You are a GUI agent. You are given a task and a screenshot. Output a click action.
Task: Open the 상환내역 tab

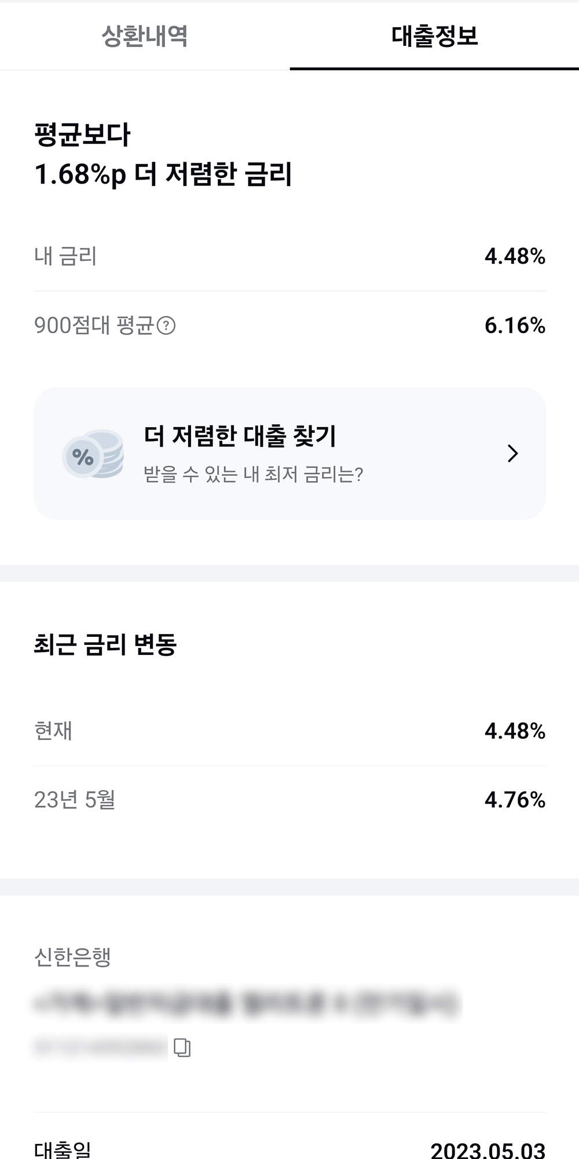click(145, 36)
